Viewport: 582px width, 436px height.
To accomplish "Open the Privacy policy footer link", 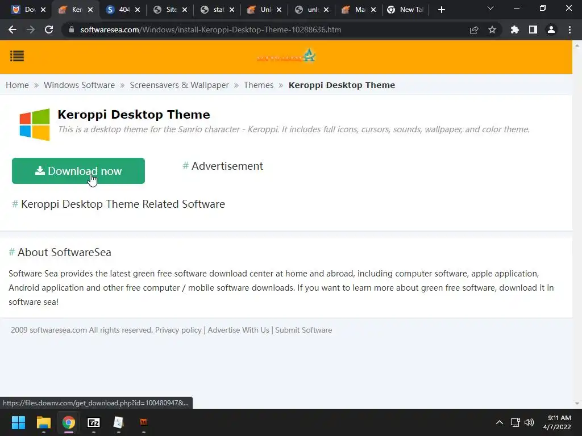I will [178, 330].
